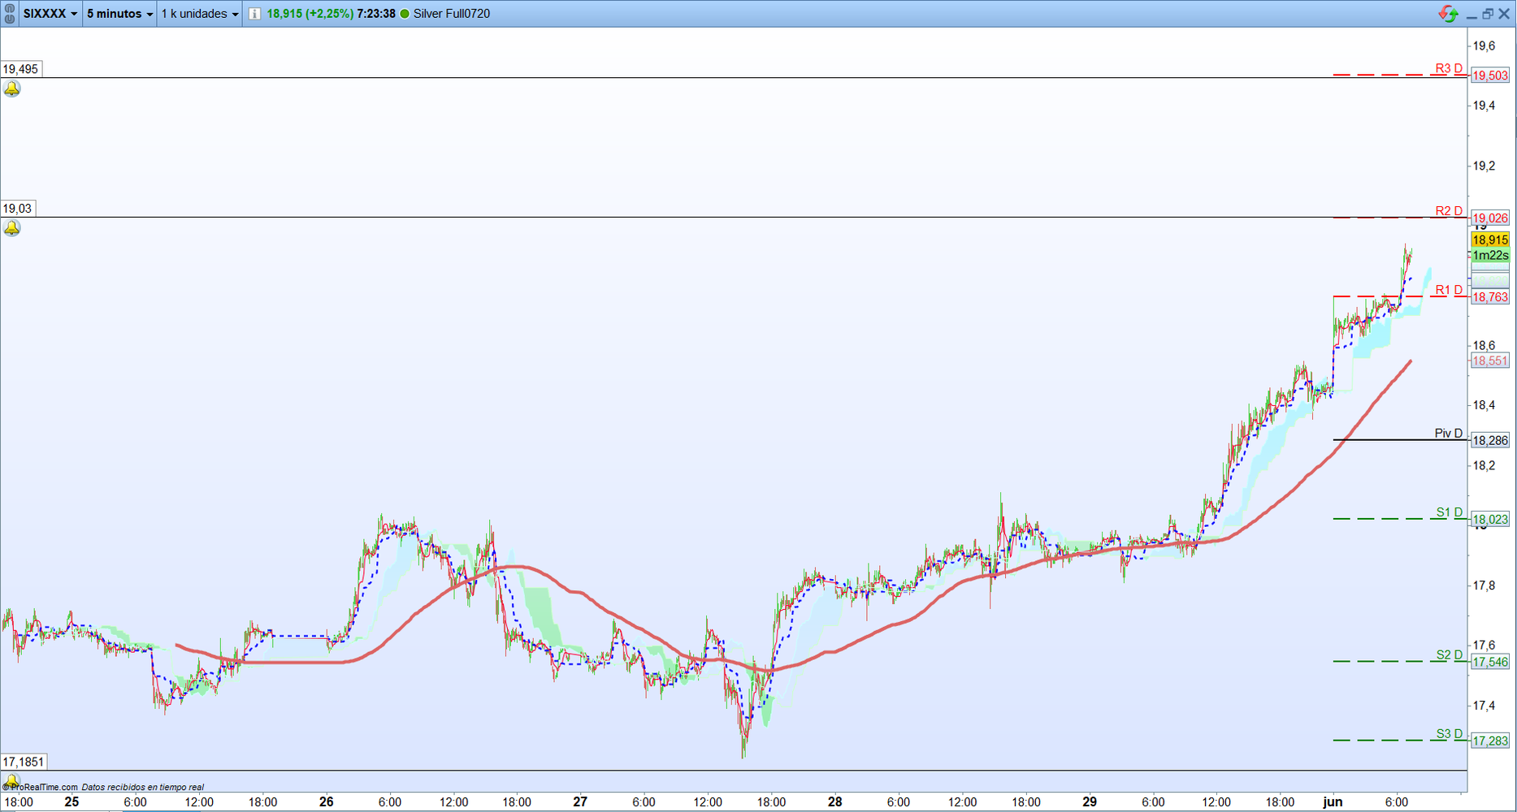Image resolution: width=1517 pixels, height=812 pixels.
Task: Open the 1 k unidades dropdown
Action: [x=200, y=14]
